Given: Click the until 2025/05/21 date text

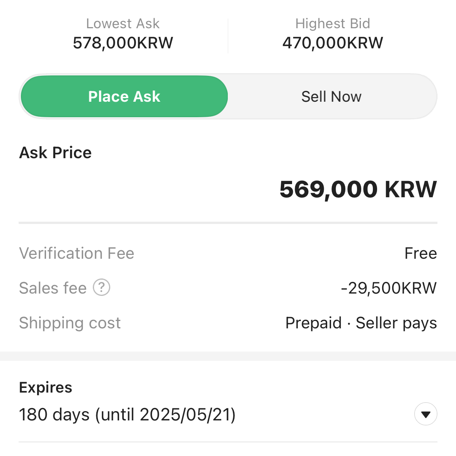Looking at the screenshot, I should coord(166,414).
